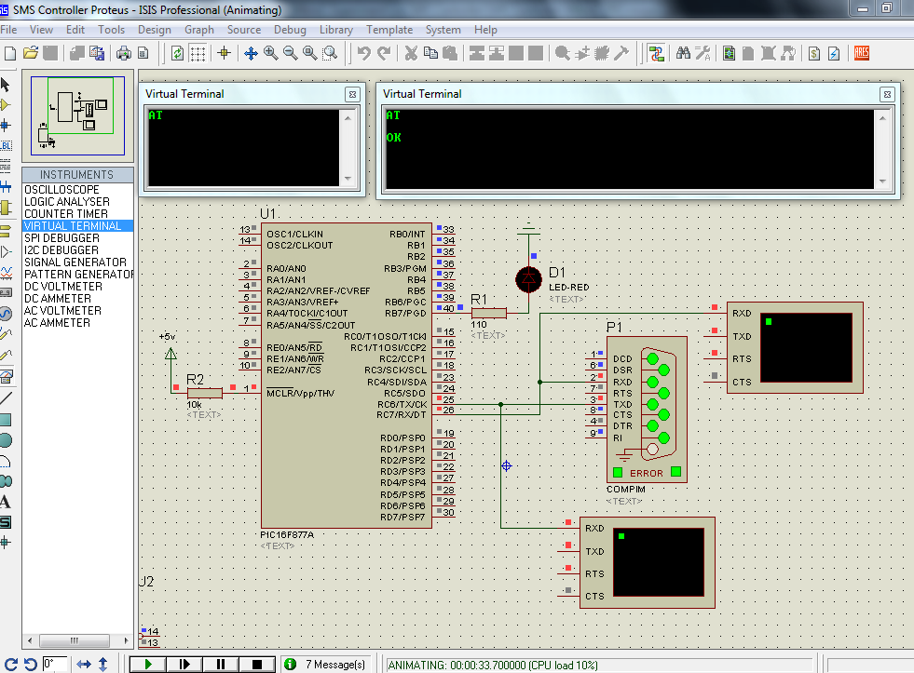Click the Redraw display icon
914x673 pixels.
tap(177, 54)
